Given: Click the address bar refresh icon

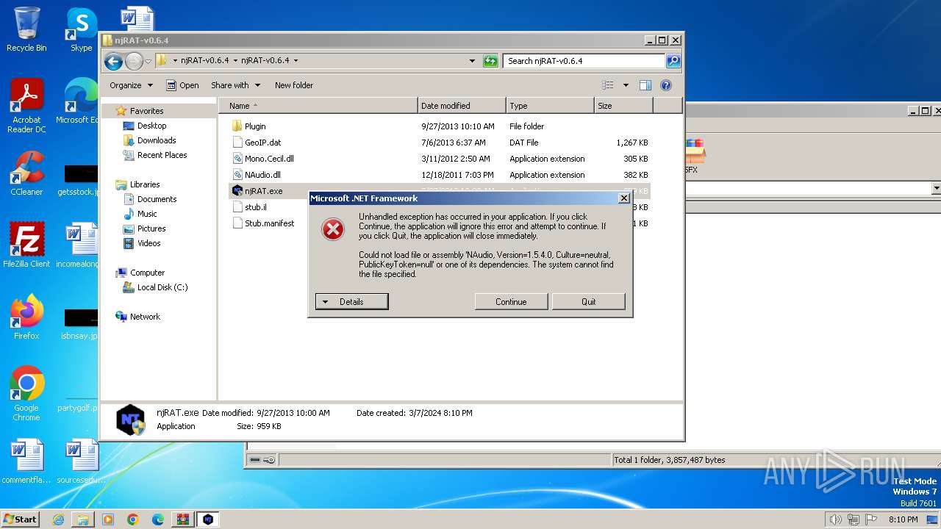Looking at the screenshot, I should [x=490, y=61].
